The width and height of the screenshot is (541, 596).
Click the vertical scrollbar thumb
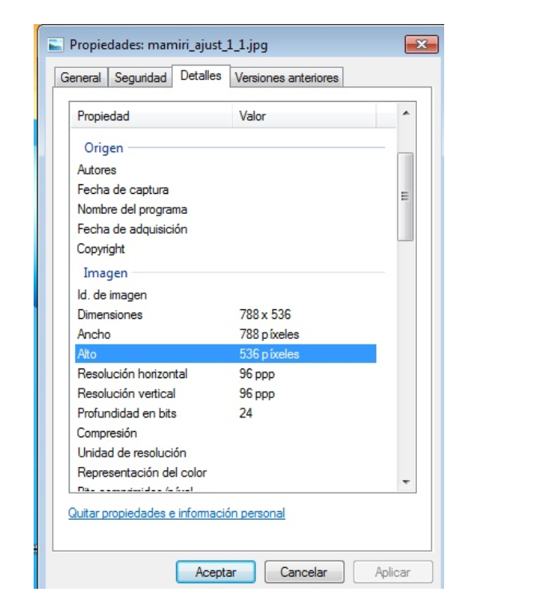tap(406, 196)
